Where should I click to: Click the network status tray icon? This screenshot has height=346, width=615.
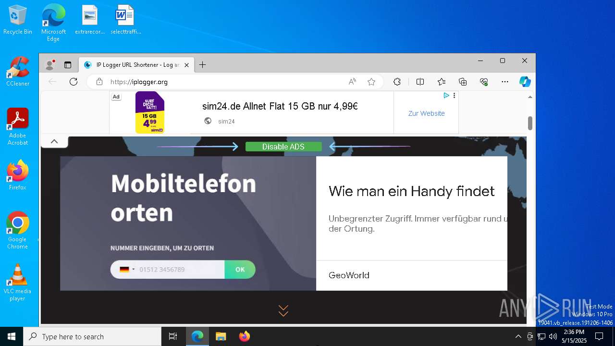(541, 336)
